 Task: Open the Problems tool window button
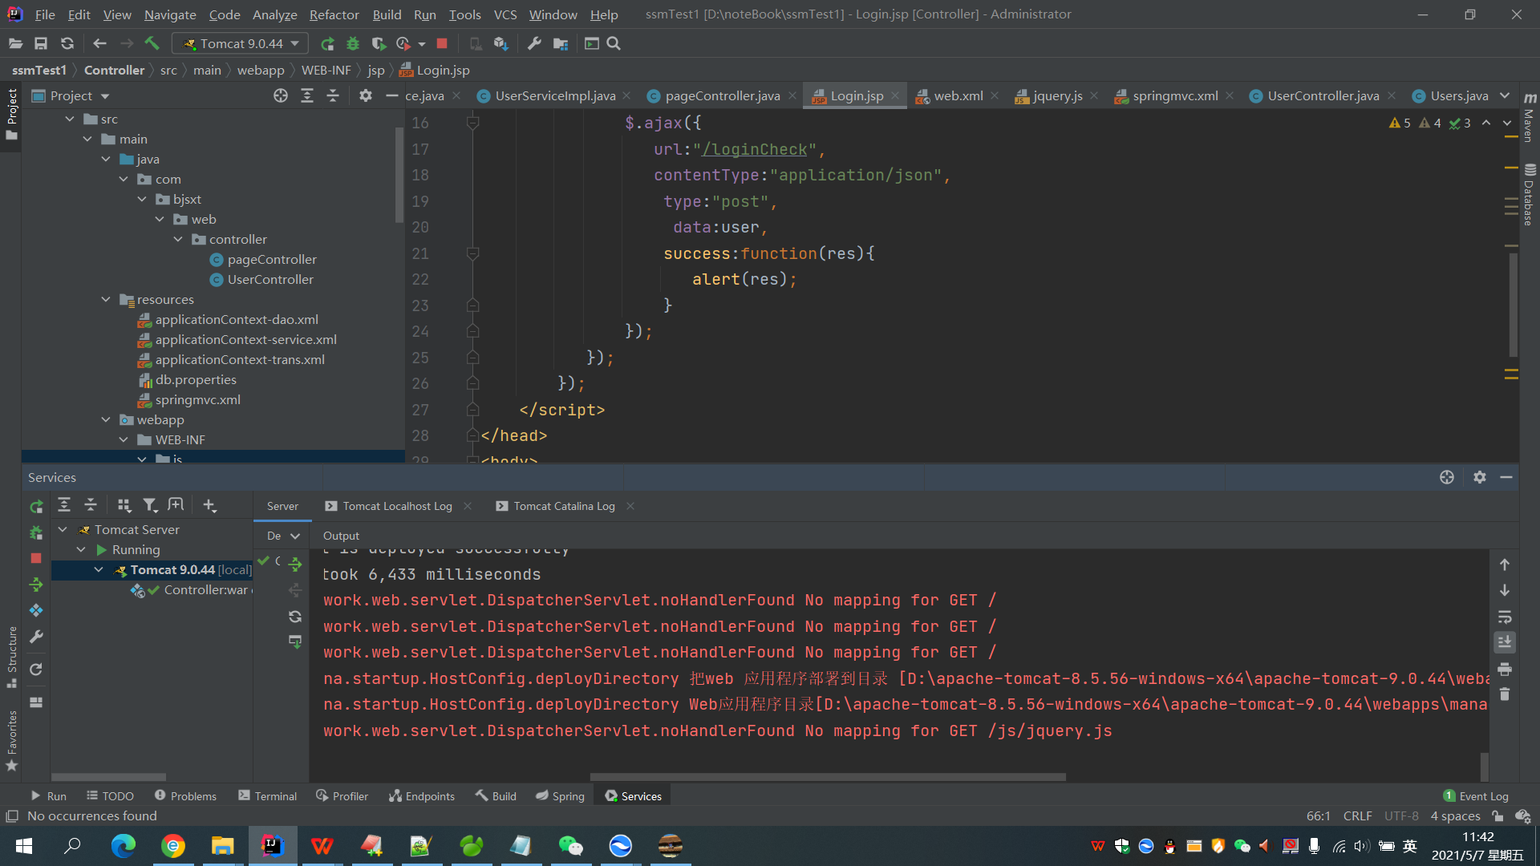point(185,795)
